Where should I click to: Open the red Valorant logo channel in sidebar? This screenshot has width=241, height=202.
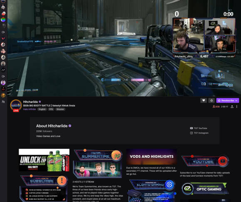coord(3,38)
